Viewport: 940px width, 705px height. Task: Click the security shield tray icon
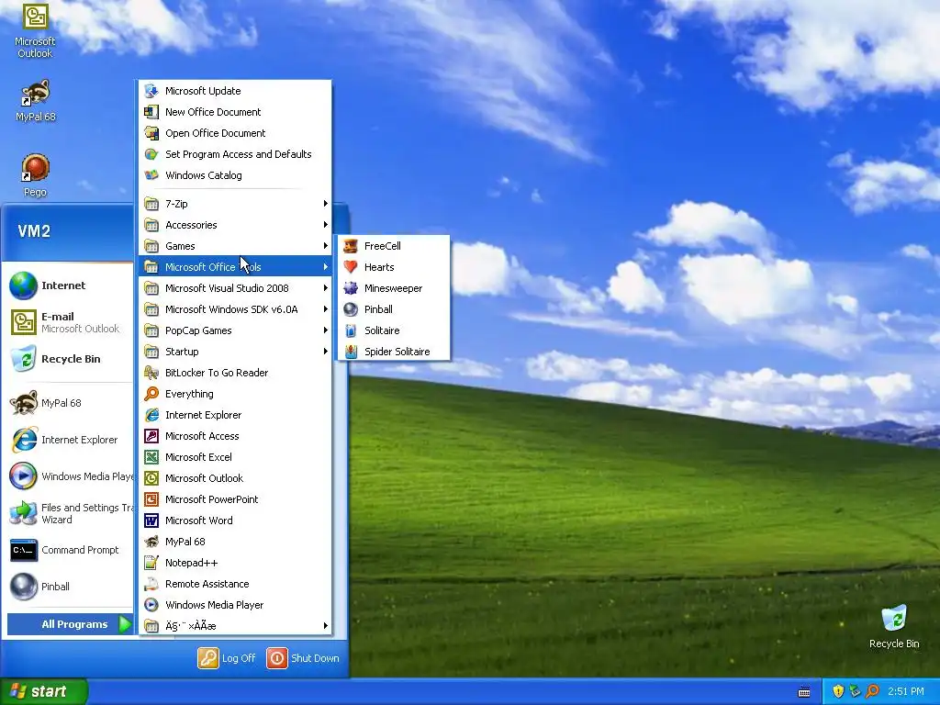tap(838, 691)
